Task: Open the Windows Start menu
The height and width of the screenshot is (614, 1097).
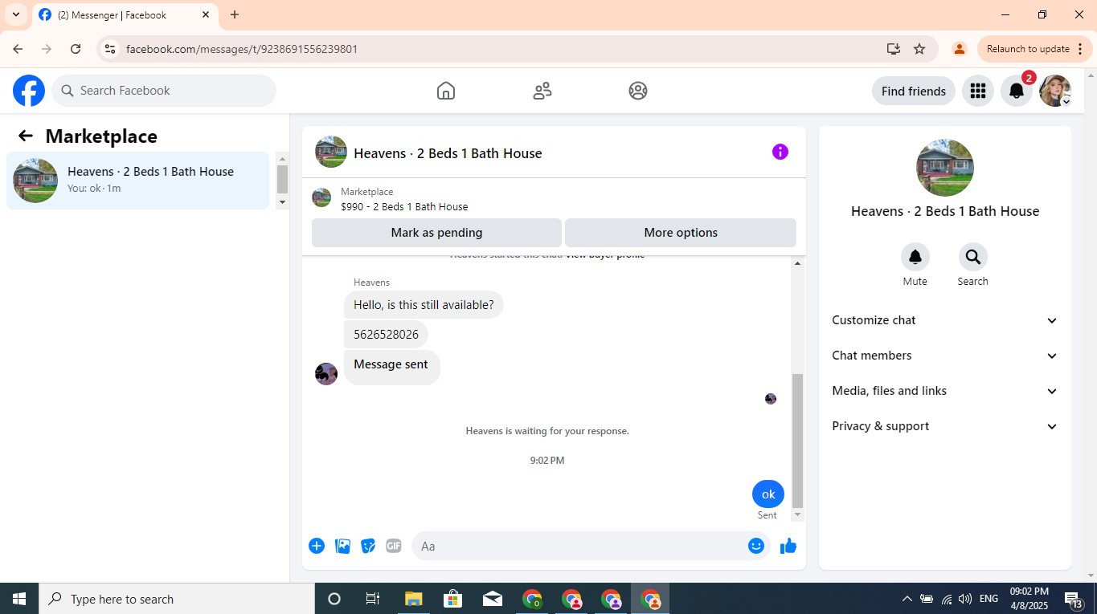Action: (x=19, y=599)
